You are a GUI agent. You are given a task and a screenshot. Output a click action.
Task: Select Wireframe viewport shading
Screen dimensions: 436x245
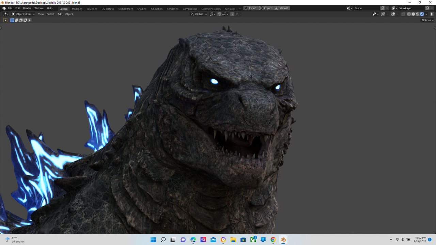coord(409,14)
